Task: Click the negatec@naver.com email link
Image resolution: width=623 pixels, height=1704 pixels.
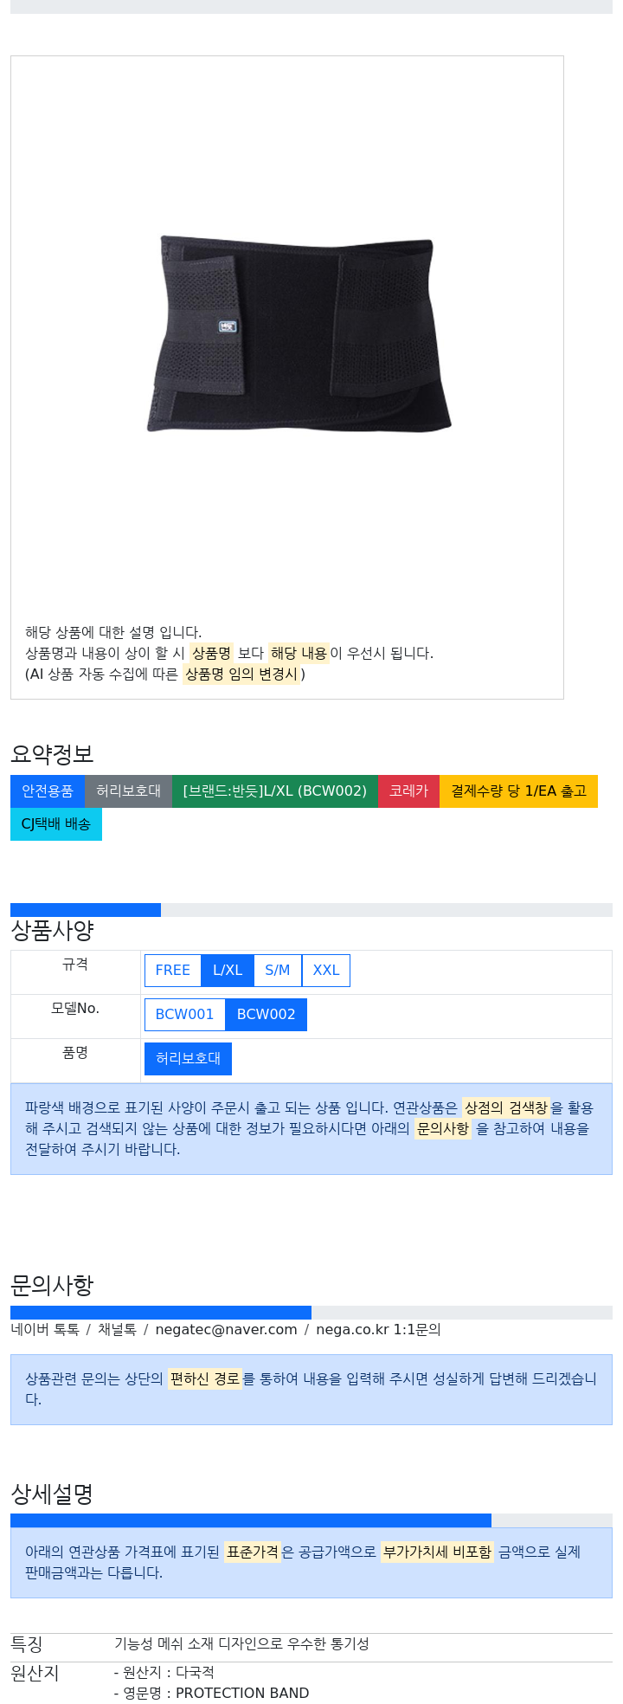Action: 226,1330
